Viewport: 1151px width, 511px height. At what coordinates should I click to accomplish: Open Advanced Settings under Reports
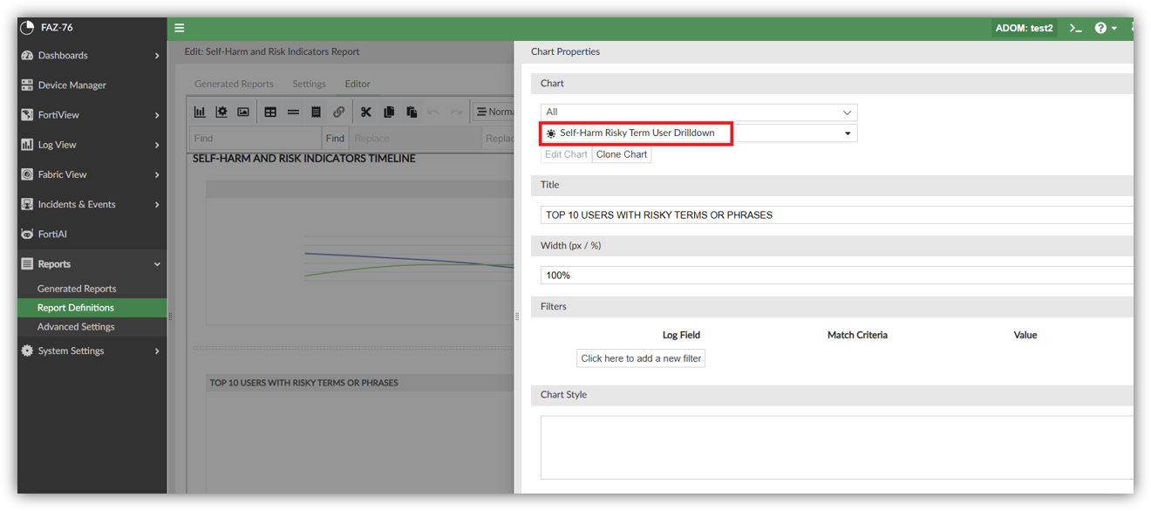coord(76,327)
